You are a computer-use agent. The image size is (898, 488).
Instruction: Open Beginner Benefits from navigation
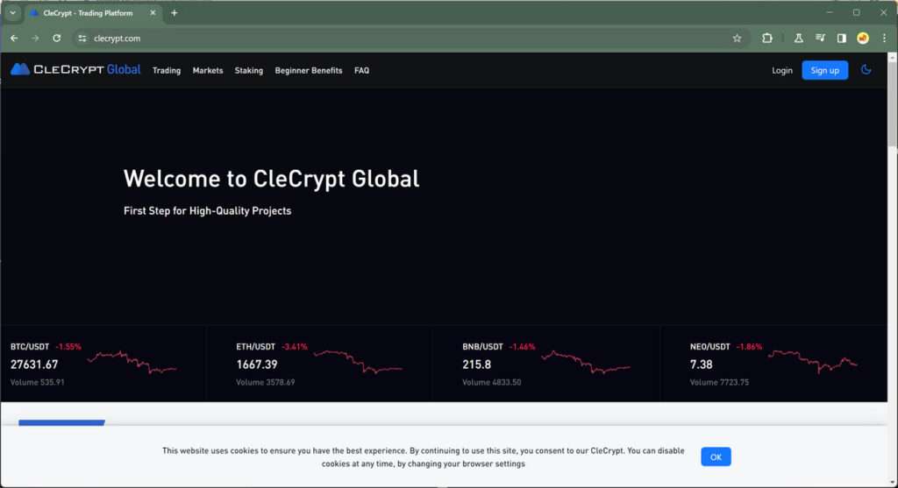(309, 70)
